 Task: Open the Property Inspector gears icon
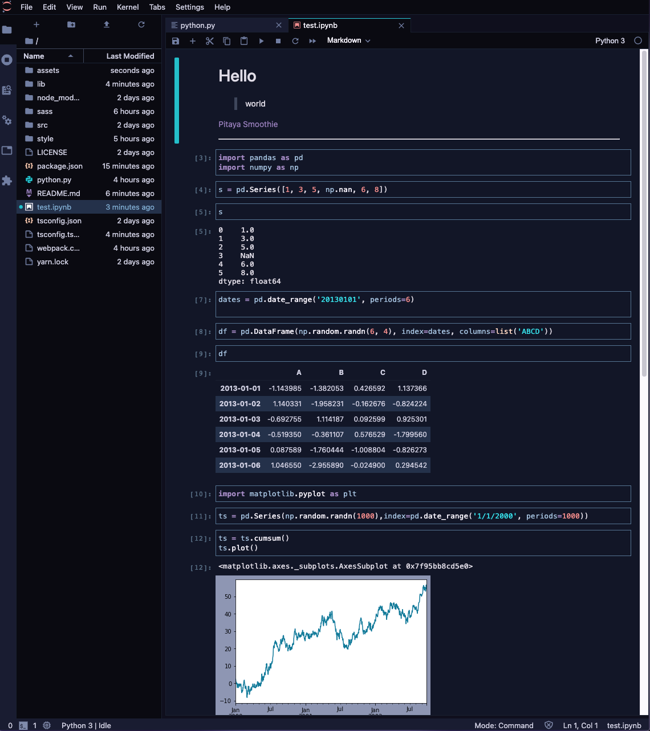coord(7,120)
